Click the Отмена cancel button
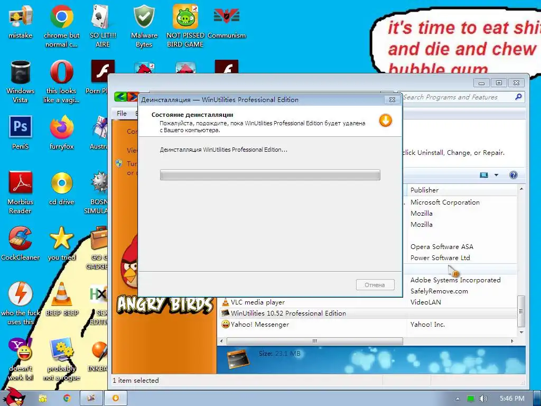Image resolution: width=541 pixels, height=406 pixels. (x=375, y=285)
